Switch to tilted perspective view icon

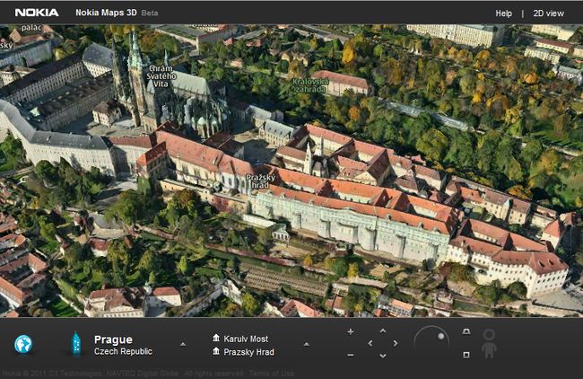(466, 331)
